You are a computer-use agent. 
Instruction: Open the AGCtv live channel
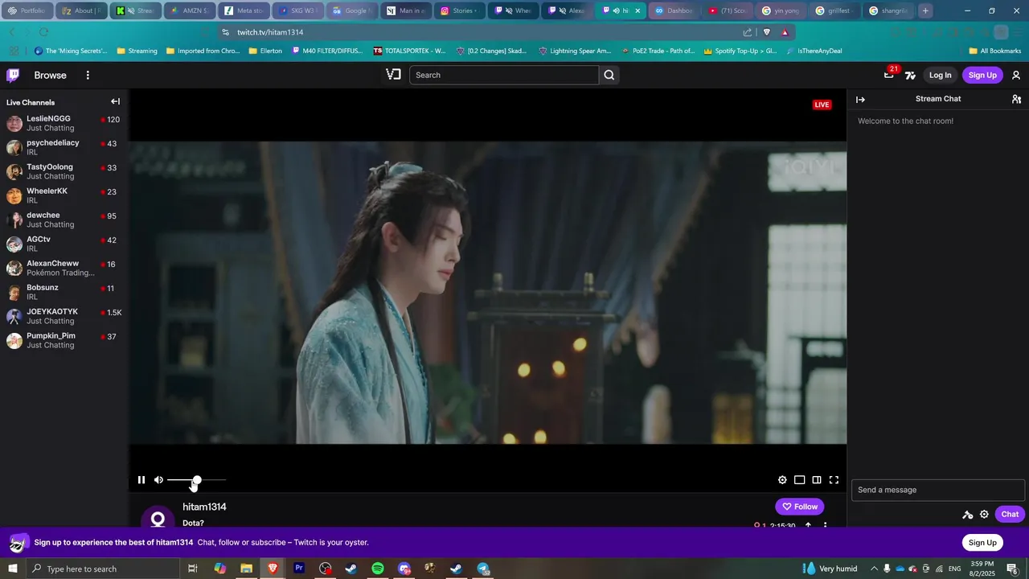(64, 244)
